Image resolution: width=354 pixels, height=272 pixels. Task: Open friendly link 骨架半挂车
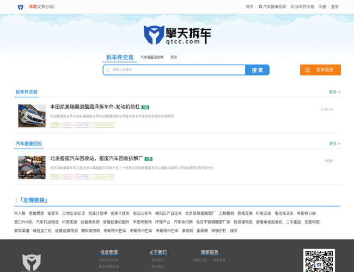[x=120, y=213]
